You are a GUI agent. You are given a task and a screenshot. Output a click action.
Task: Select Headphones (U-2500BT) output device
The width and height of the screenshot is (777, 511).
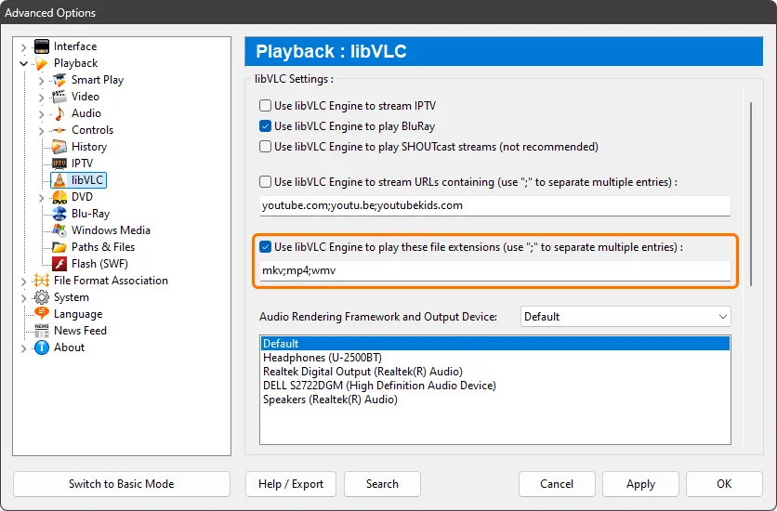click(x=495, y=358)
